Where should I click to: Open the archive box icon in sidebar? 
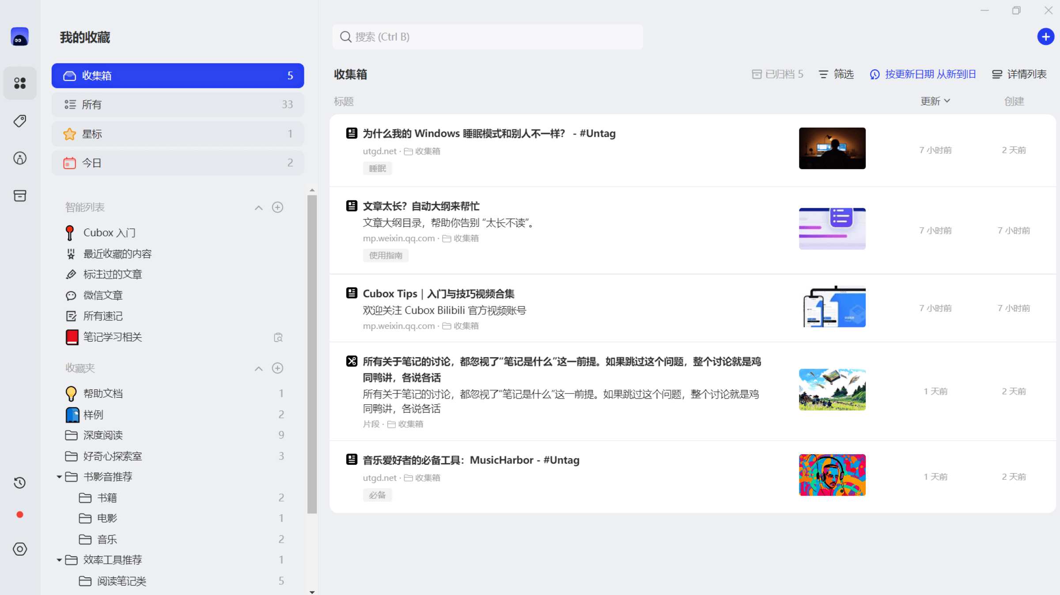click(19, 196)
